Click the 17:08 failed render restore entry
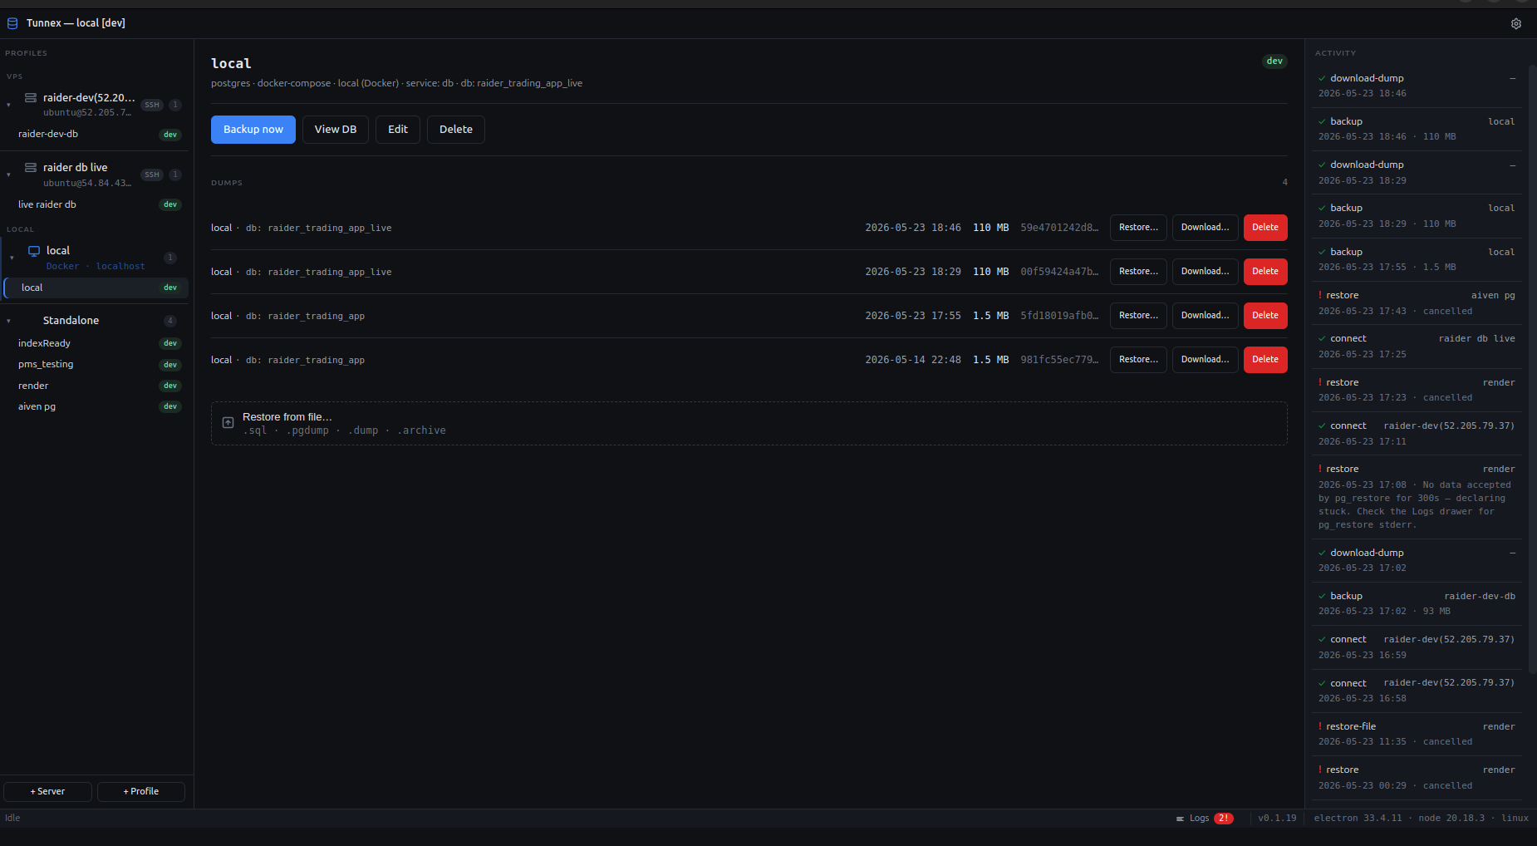The height and width of the screenshot is (846, 1537). [1417, 497]
